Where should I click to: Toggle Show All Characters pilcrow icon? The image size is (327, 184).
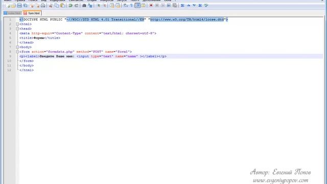tap(131, 6)
